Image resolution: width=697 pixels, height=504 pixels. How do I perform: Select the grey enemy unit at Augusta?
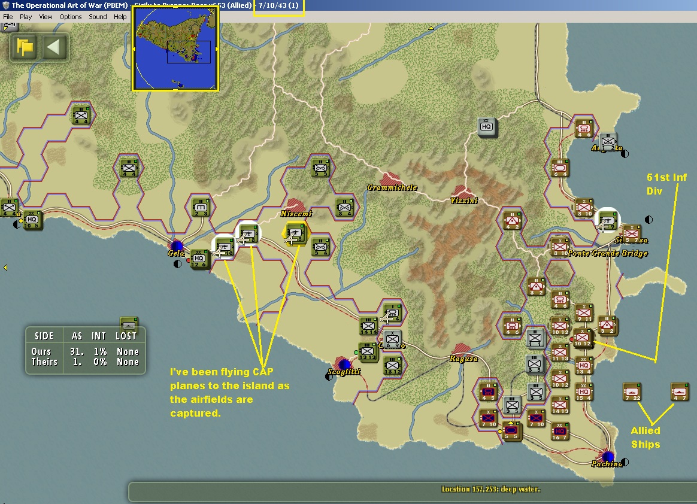click(608, 142)
